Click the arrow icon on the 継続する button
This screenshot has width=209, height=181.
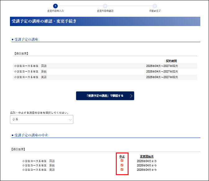click(131, 96)
